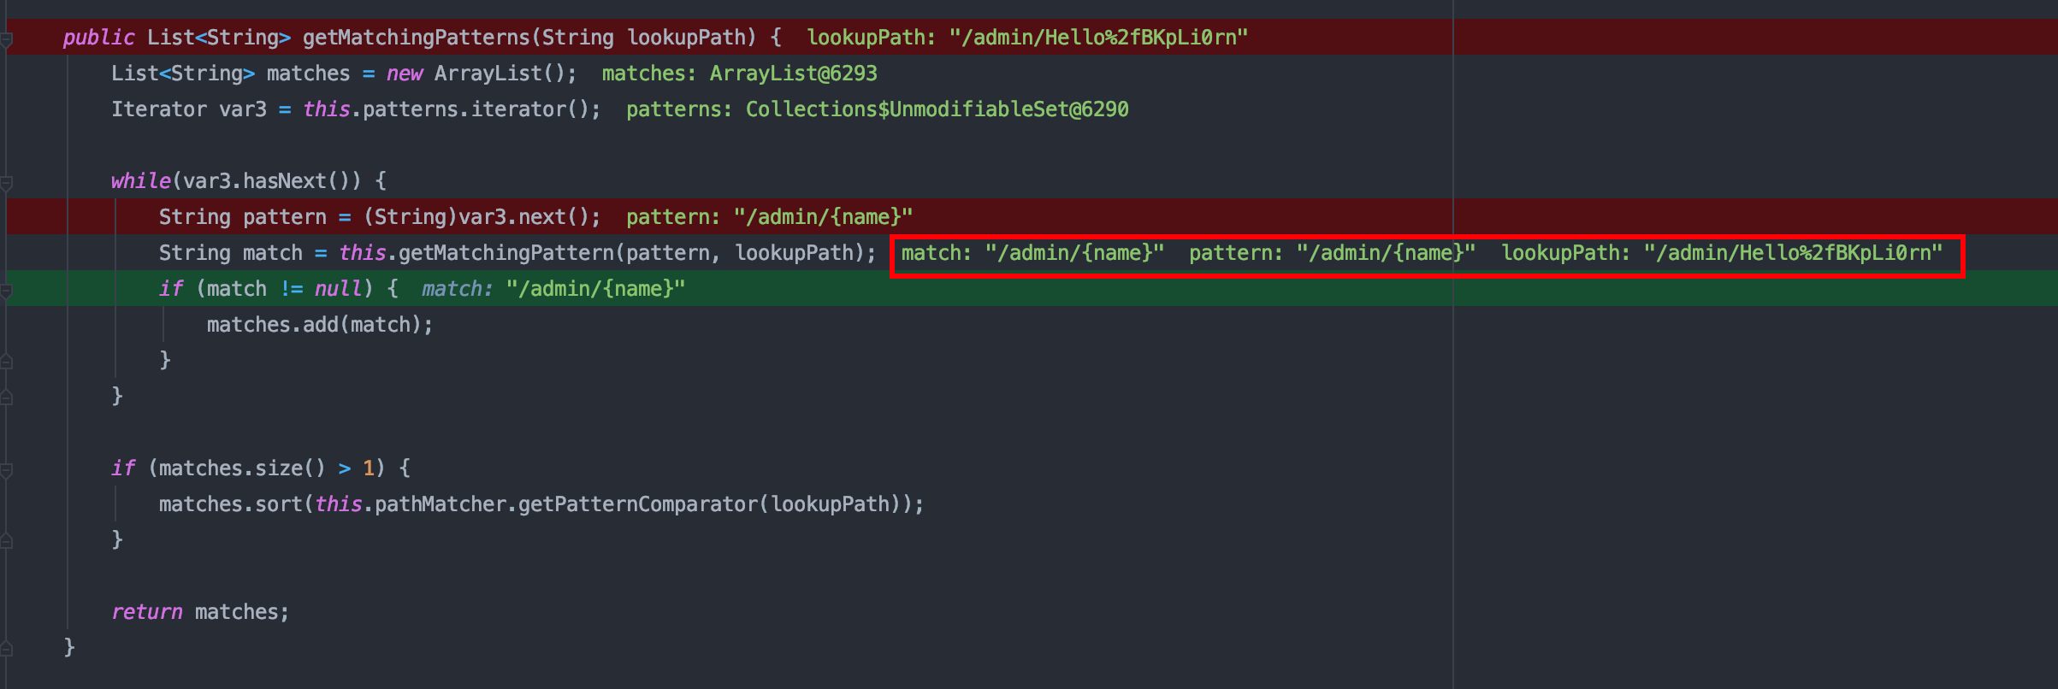The image size is (2058, 689).
Task: Click fold-end marker at method's closing brace
Action: 6,649
